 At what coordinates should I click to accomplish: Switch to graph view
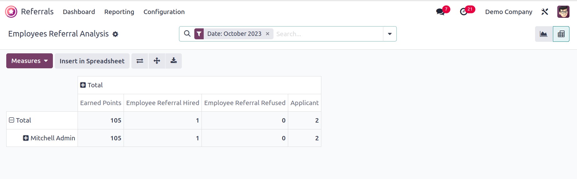pos(544,34)
